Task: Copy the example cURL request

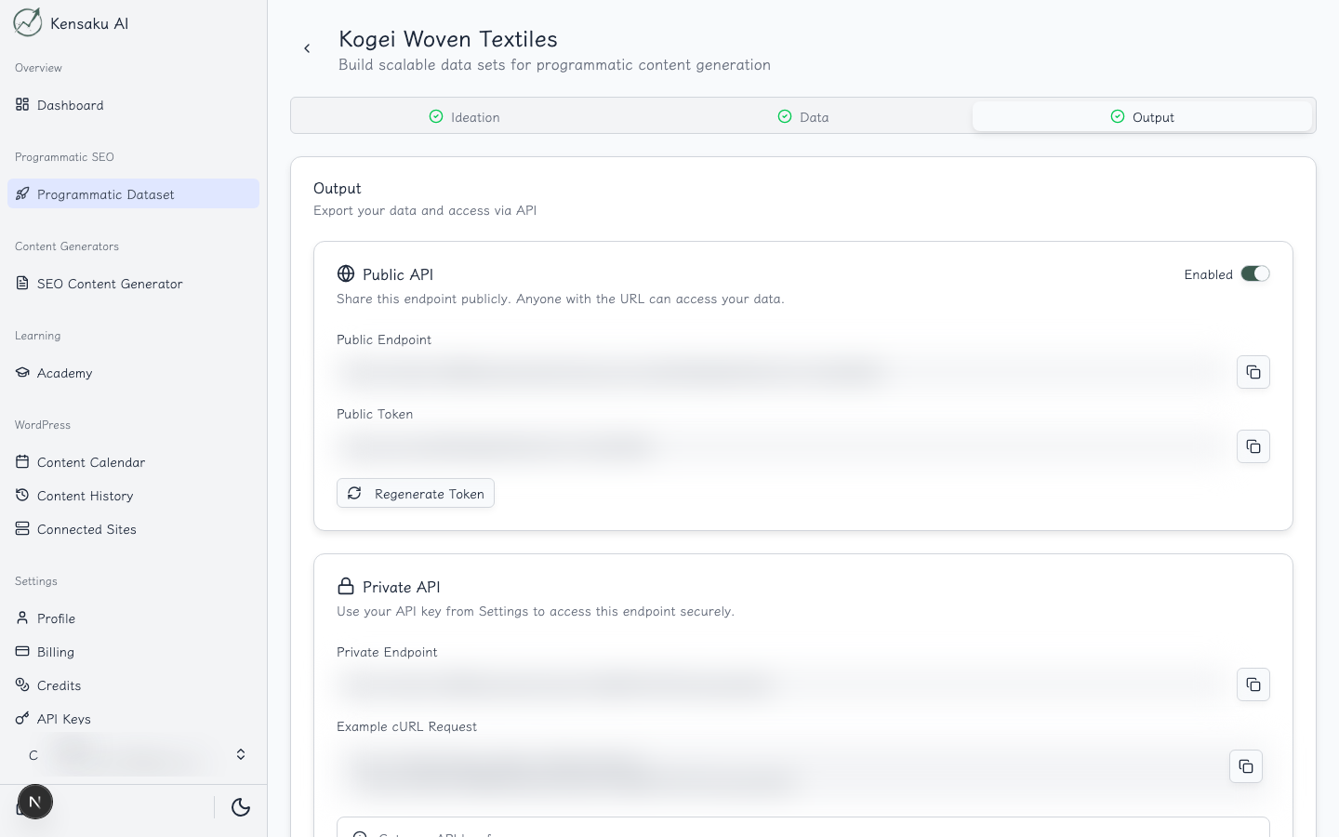Action: coord(1246,766)
